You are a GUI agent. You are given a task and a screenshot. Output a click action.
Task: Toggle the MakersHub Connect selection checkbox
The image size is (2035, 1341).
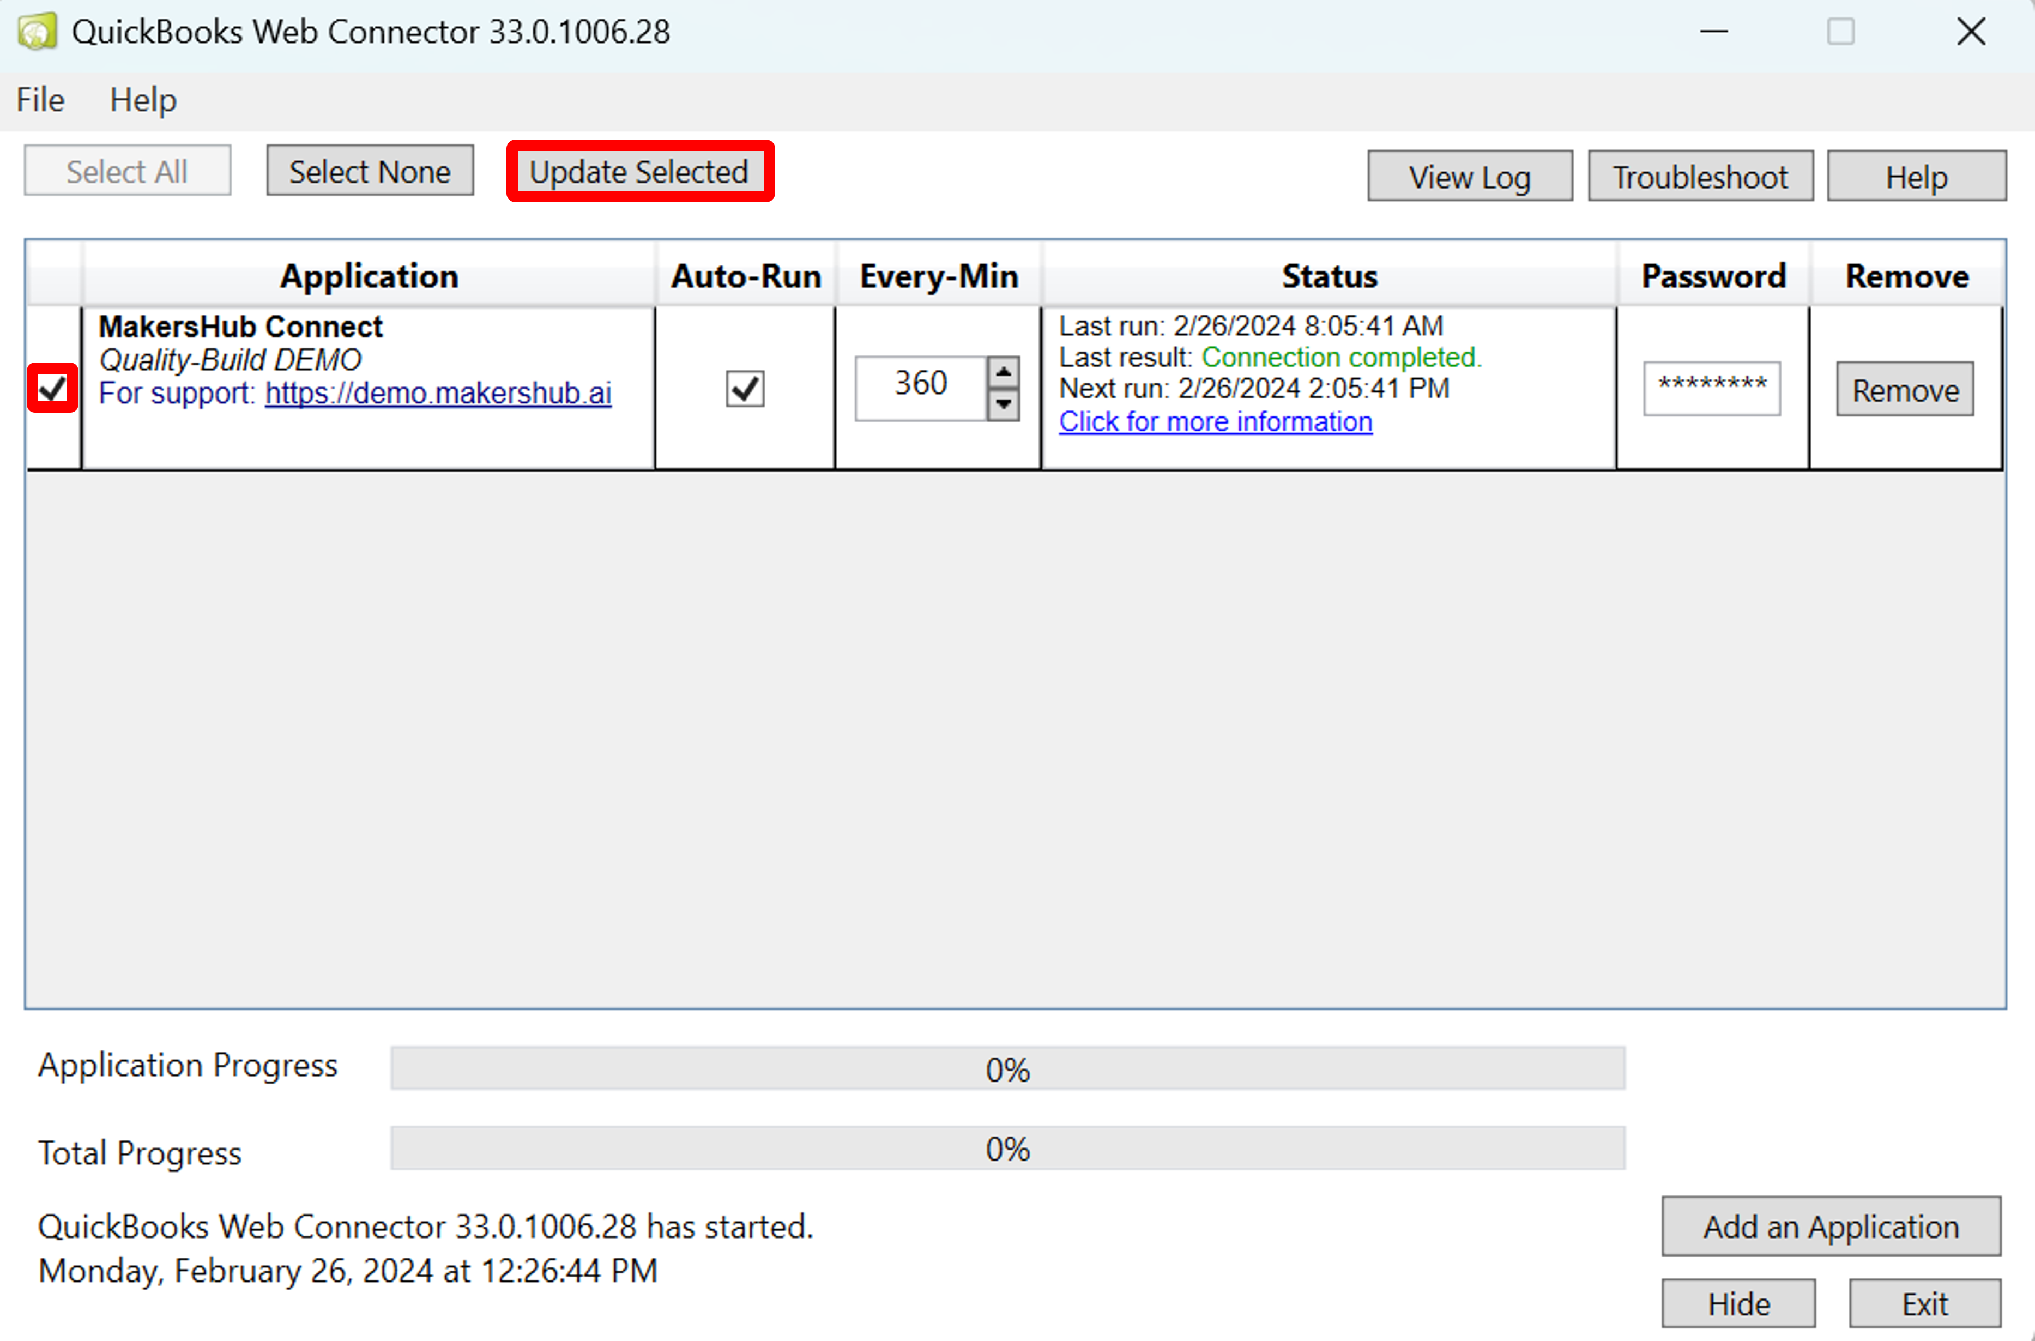53,388
